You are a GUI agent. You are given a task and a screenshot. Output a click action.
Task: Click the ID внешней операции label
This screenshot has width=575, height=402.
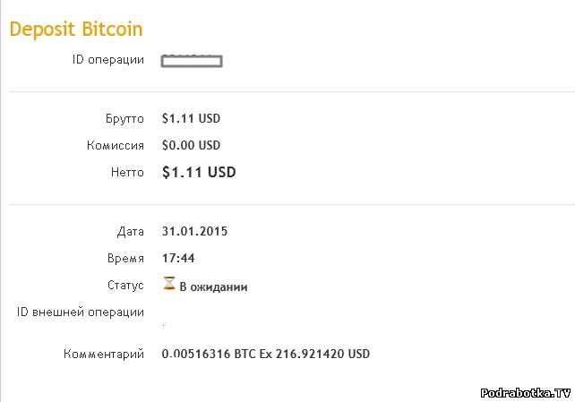click(81, 312)
